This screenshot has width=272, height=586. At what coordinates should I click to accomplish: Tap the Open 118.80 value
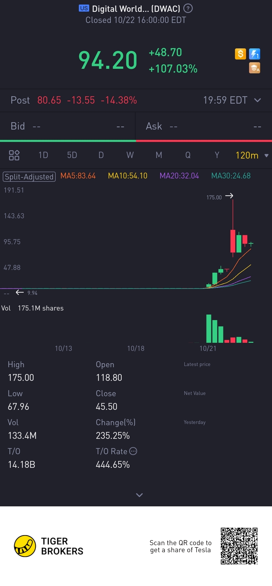tap(109, 378)
